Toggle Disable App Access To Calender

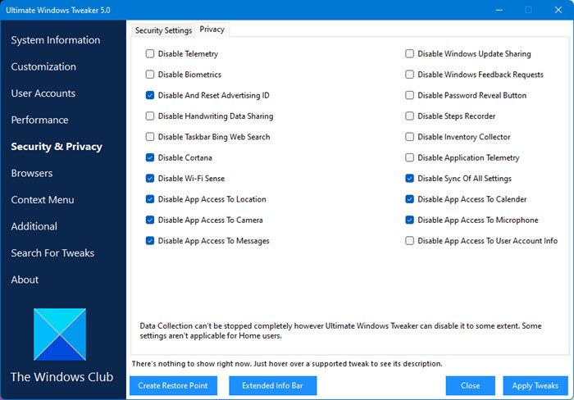[409, 199]
